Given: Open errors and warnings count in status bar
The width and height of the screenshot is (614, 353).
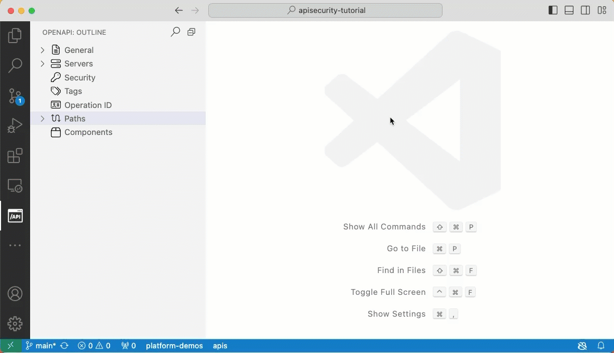Looking at the screenshot, I should [94, 346].
